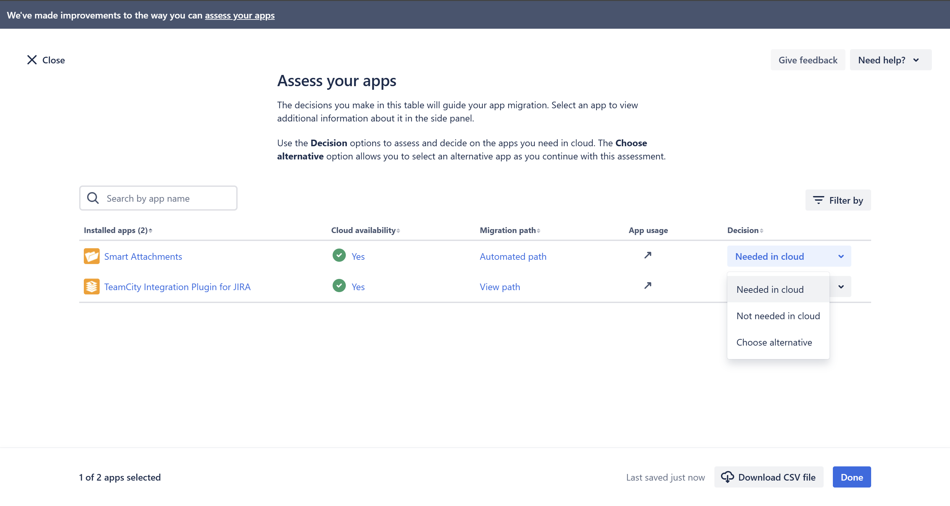950x506 pixels.
Task: Open Smart Attachments app usage arrow
Action: click(x=648, y=255)
